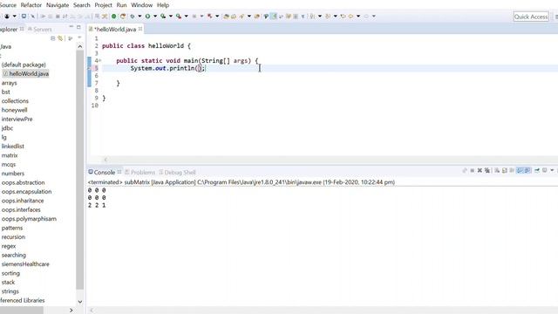Toggle Link with Editor in Package Explorer
Viewport: 558px width, 314px height.
click(x=60, y=38)
